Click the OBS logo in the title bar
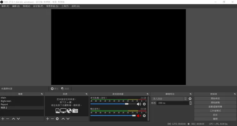 (2, 2)
